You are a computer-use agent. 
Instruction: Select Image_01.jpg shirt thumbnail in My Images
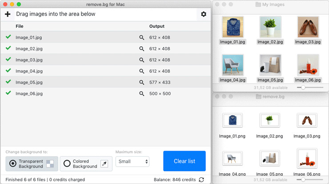coord(233,27)
